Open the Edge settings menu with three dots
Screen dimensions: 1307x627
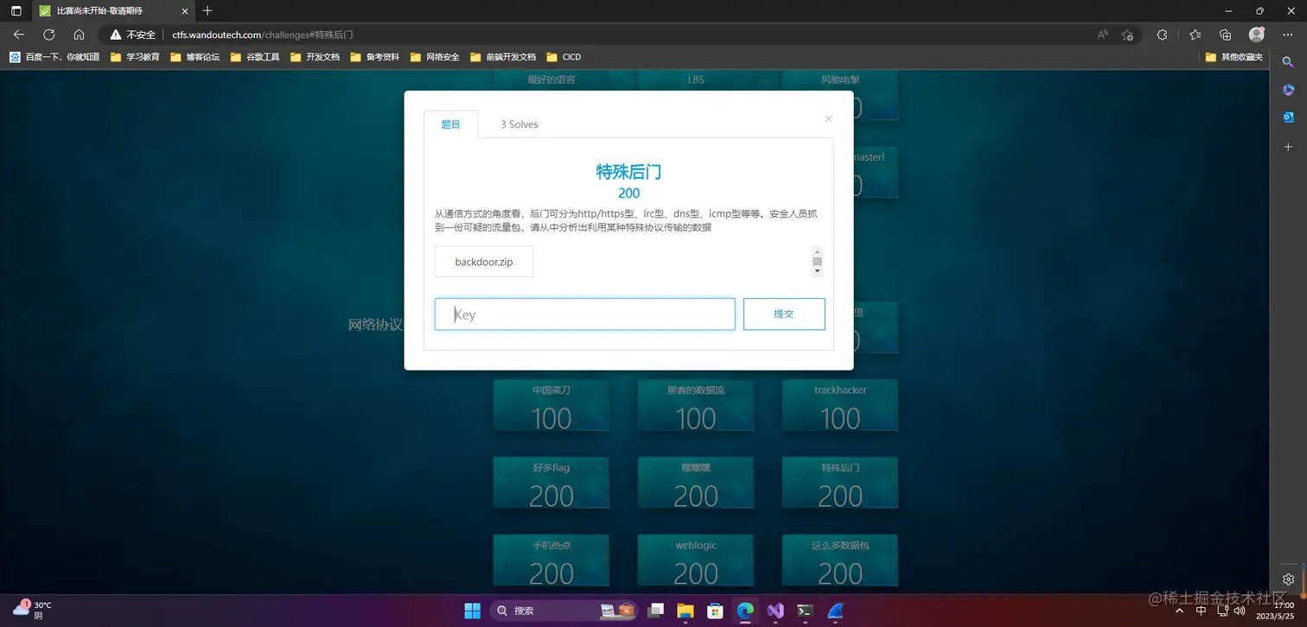coord(1290,35)
